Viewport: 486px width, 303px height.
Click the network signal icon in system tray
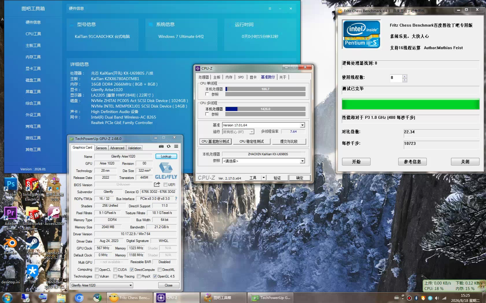[x=444, y=298]
